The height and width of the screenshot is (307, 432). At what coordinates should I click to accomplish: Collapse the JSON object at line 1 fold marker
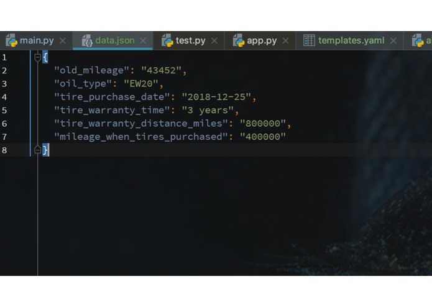pos(37,58)
